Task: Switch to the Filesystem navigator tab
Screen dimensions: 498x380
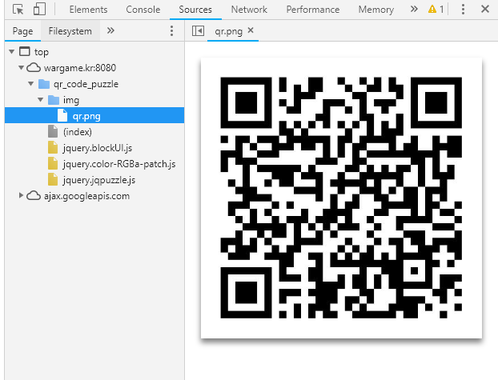Action: tap(70, 31)
